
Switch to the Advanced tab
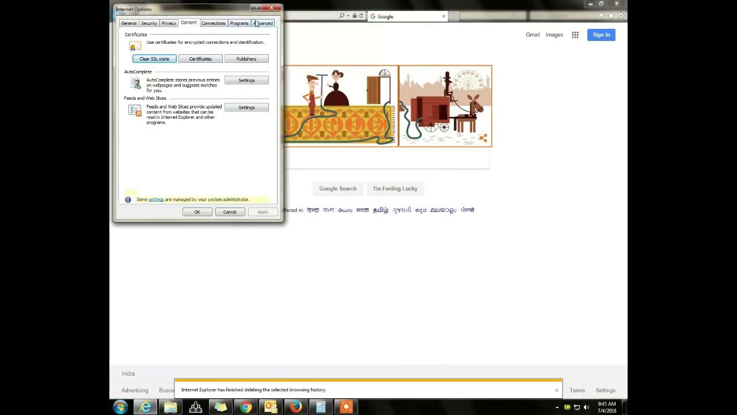click(x=264, y=23)
